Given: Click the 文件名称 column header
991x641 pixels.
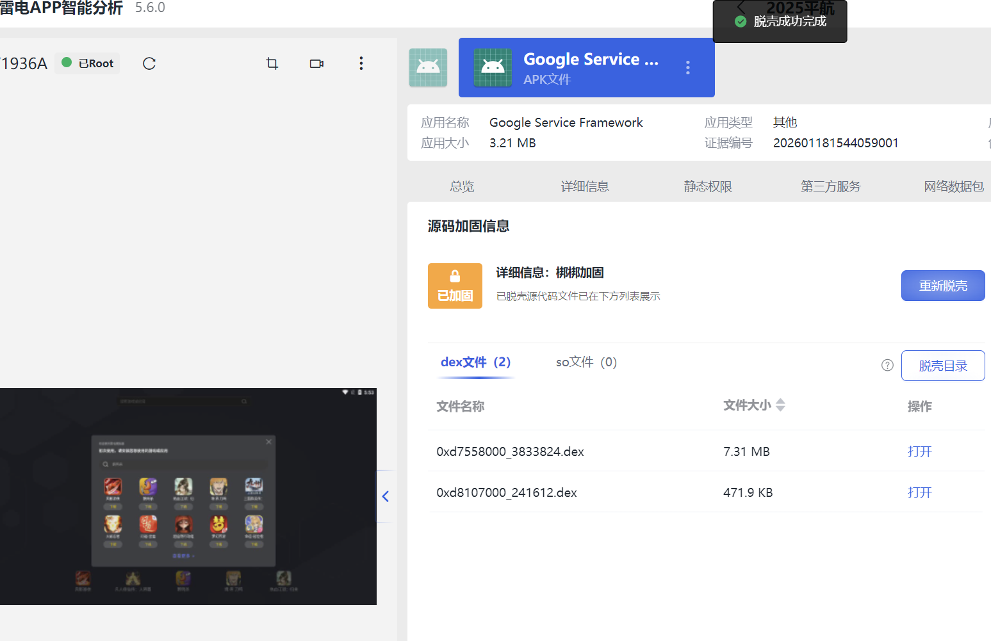Looking at the screenshot, I should [461, 407].
